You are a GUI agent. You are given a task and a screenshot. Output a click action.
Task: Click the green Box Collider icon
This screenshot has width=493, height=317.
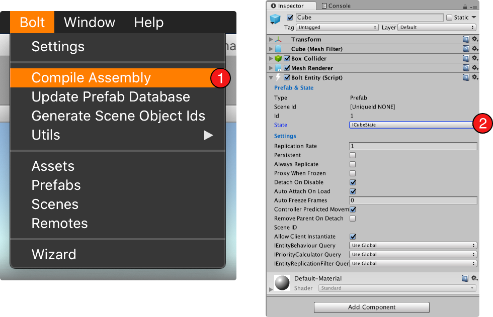[x=278, y=58]
